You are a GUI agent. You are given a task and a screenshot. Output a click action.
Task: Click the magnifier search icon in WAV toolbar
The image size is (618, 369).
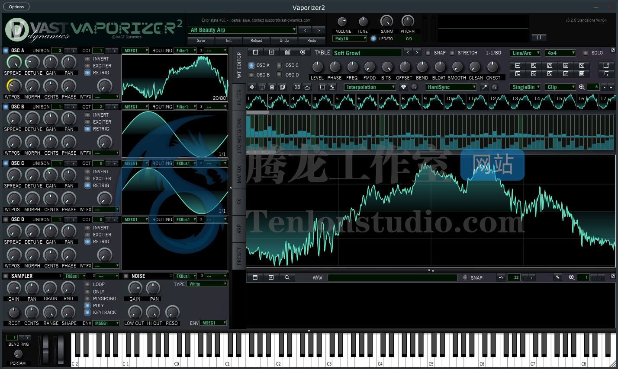[x=287, y=277]
